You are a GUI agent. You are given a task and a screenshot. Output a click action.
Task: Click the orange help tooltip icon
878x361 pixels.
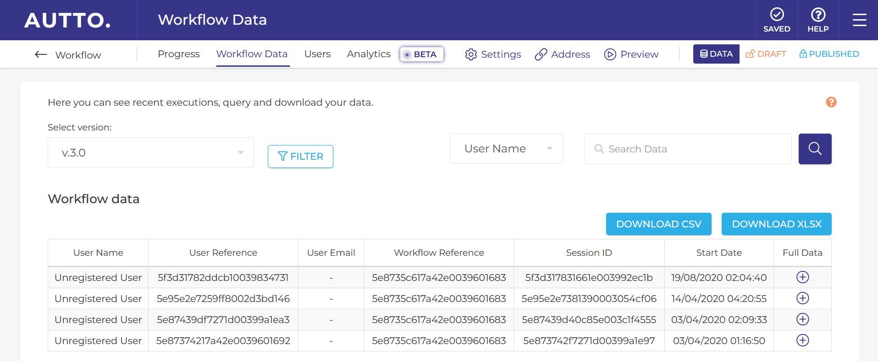pyautogui.click(x=831, y=102)
